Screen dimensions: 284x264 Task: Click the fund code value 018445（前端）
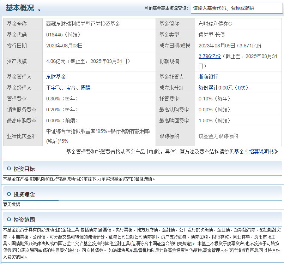pyautogui.click(x=63, y=35)
